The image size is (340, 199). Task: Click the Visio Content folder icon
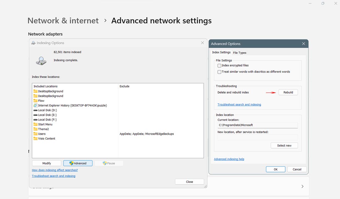(36, 138)
